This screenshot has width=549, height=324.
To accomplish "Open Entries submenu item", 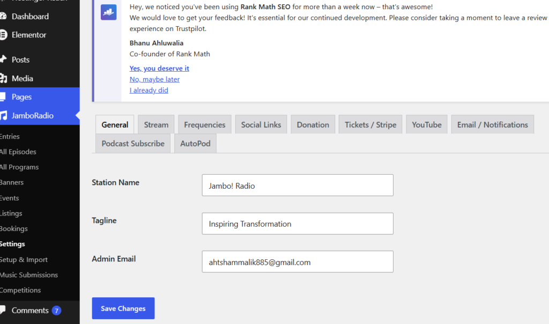I will pos(10,136).
